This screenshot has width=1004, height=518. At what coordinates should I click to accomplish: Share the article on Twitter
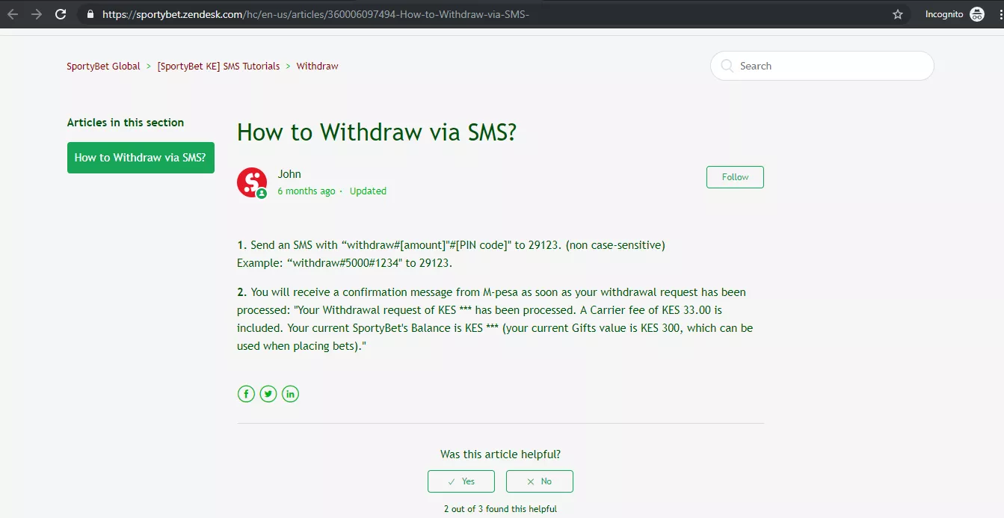pos(268,393)
